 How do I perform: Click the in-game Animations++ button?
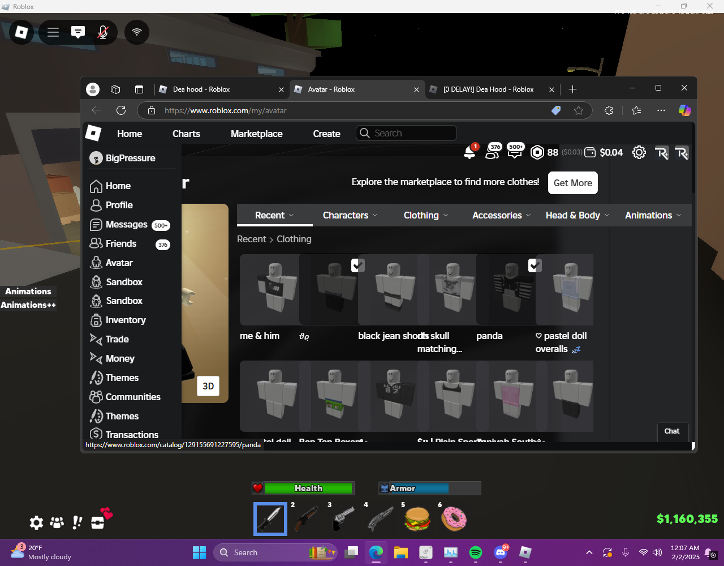[x=28, y=305]
